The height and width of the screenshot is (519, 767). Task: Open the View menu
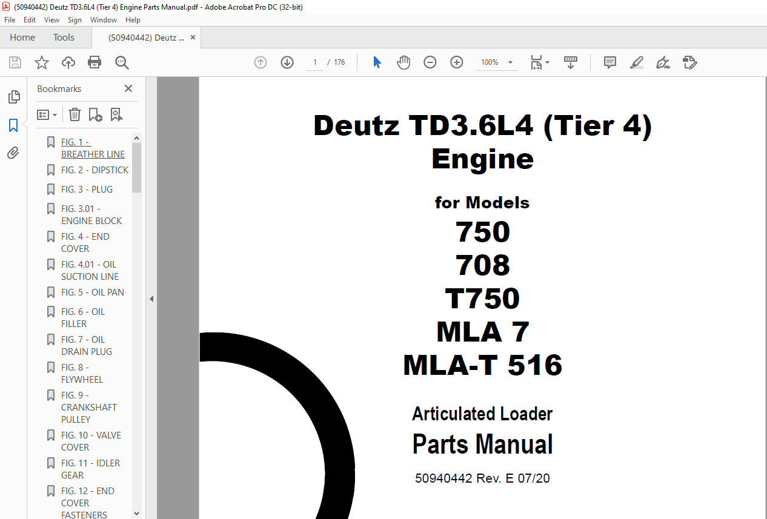(51, 20)
